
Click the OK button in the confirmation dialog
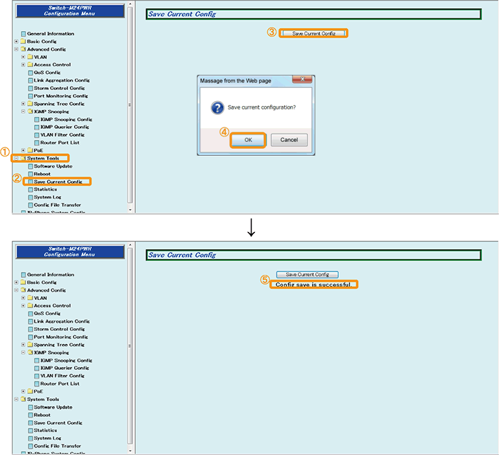click(x=248, y=140)
